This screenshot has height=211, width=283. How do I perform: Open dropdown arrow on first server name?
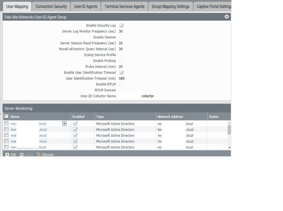(x=64, y=123)
